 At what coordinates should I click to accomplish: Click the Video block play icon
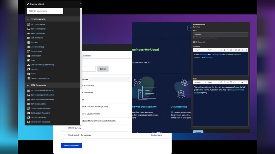(28, 60)
